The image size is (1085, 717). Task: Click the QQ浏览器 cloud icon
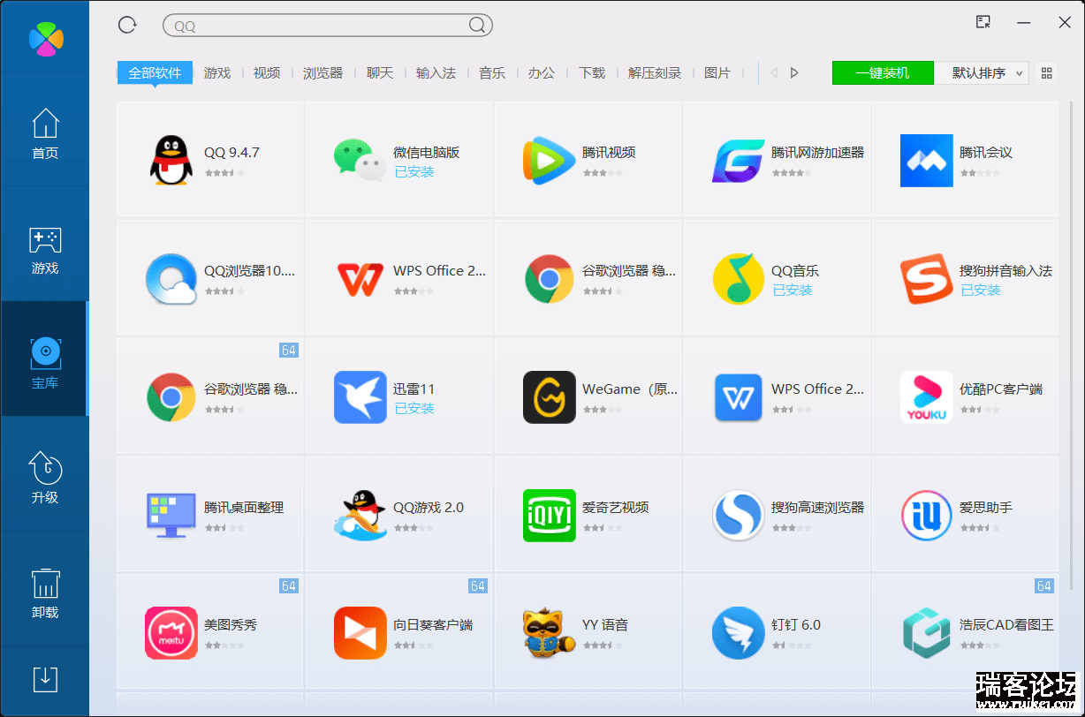[x=171, y=279]
